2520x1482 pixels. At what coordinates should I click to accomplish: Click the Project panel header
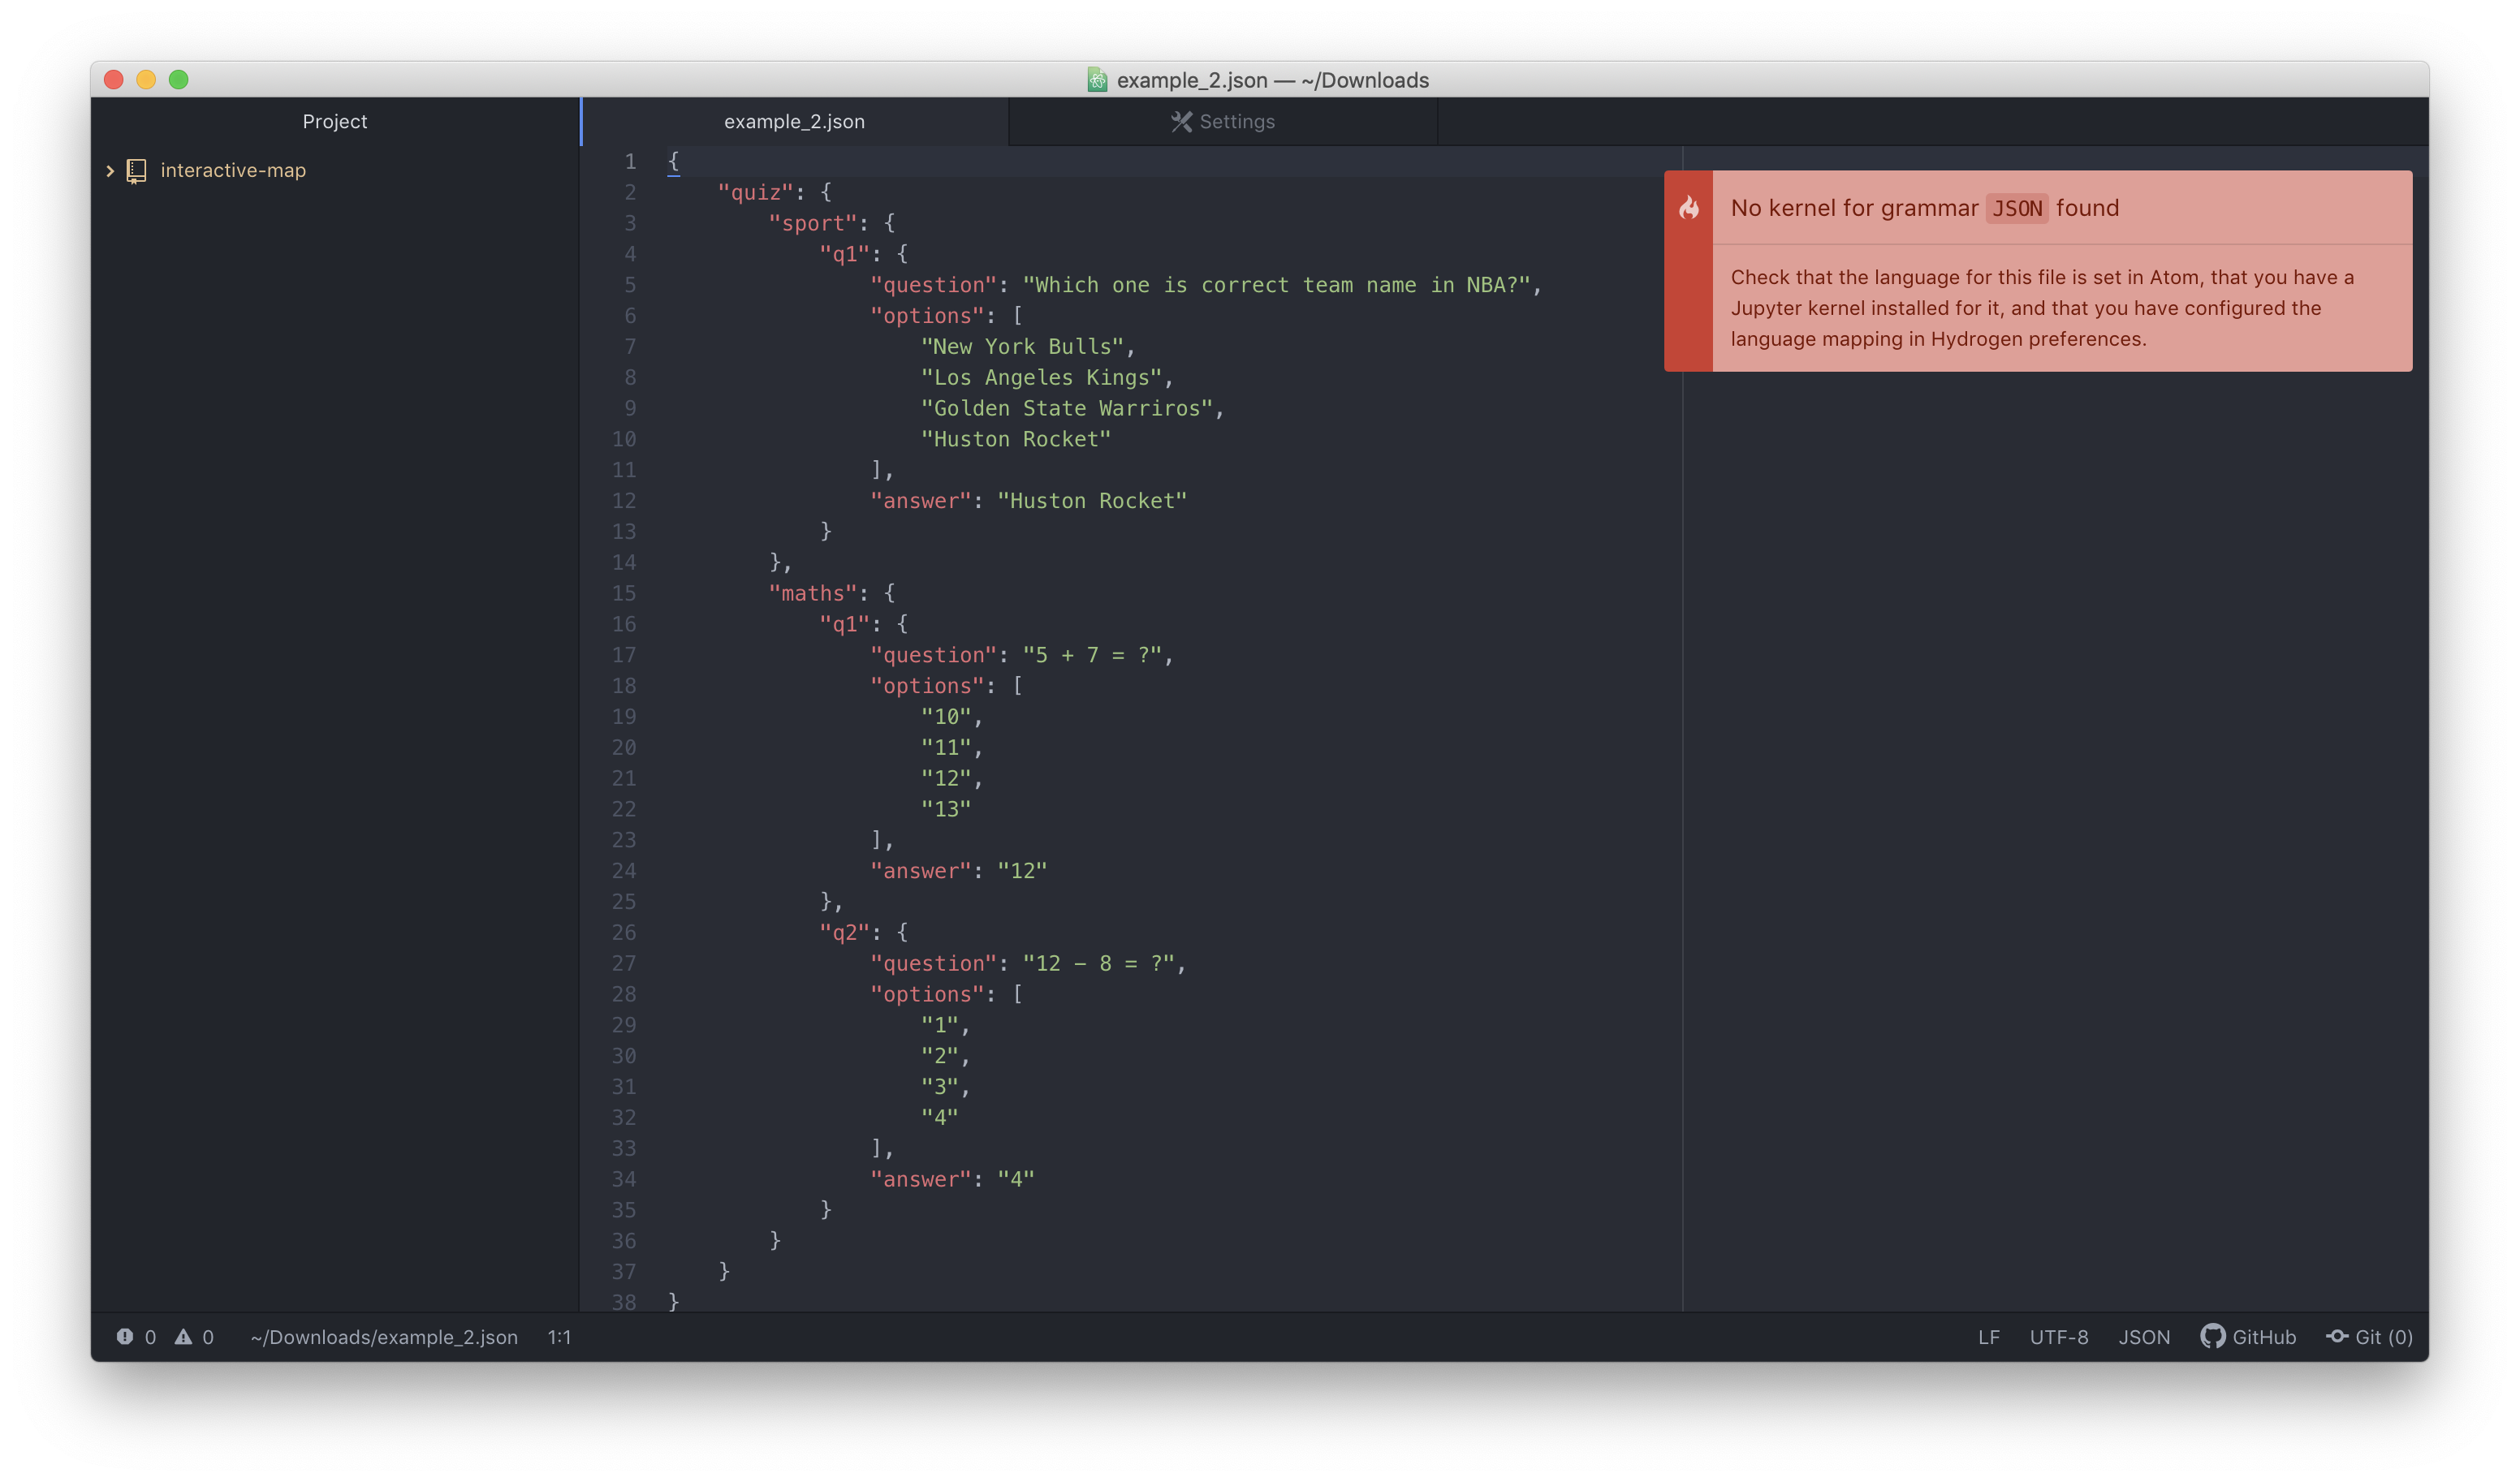coord(335,121)
